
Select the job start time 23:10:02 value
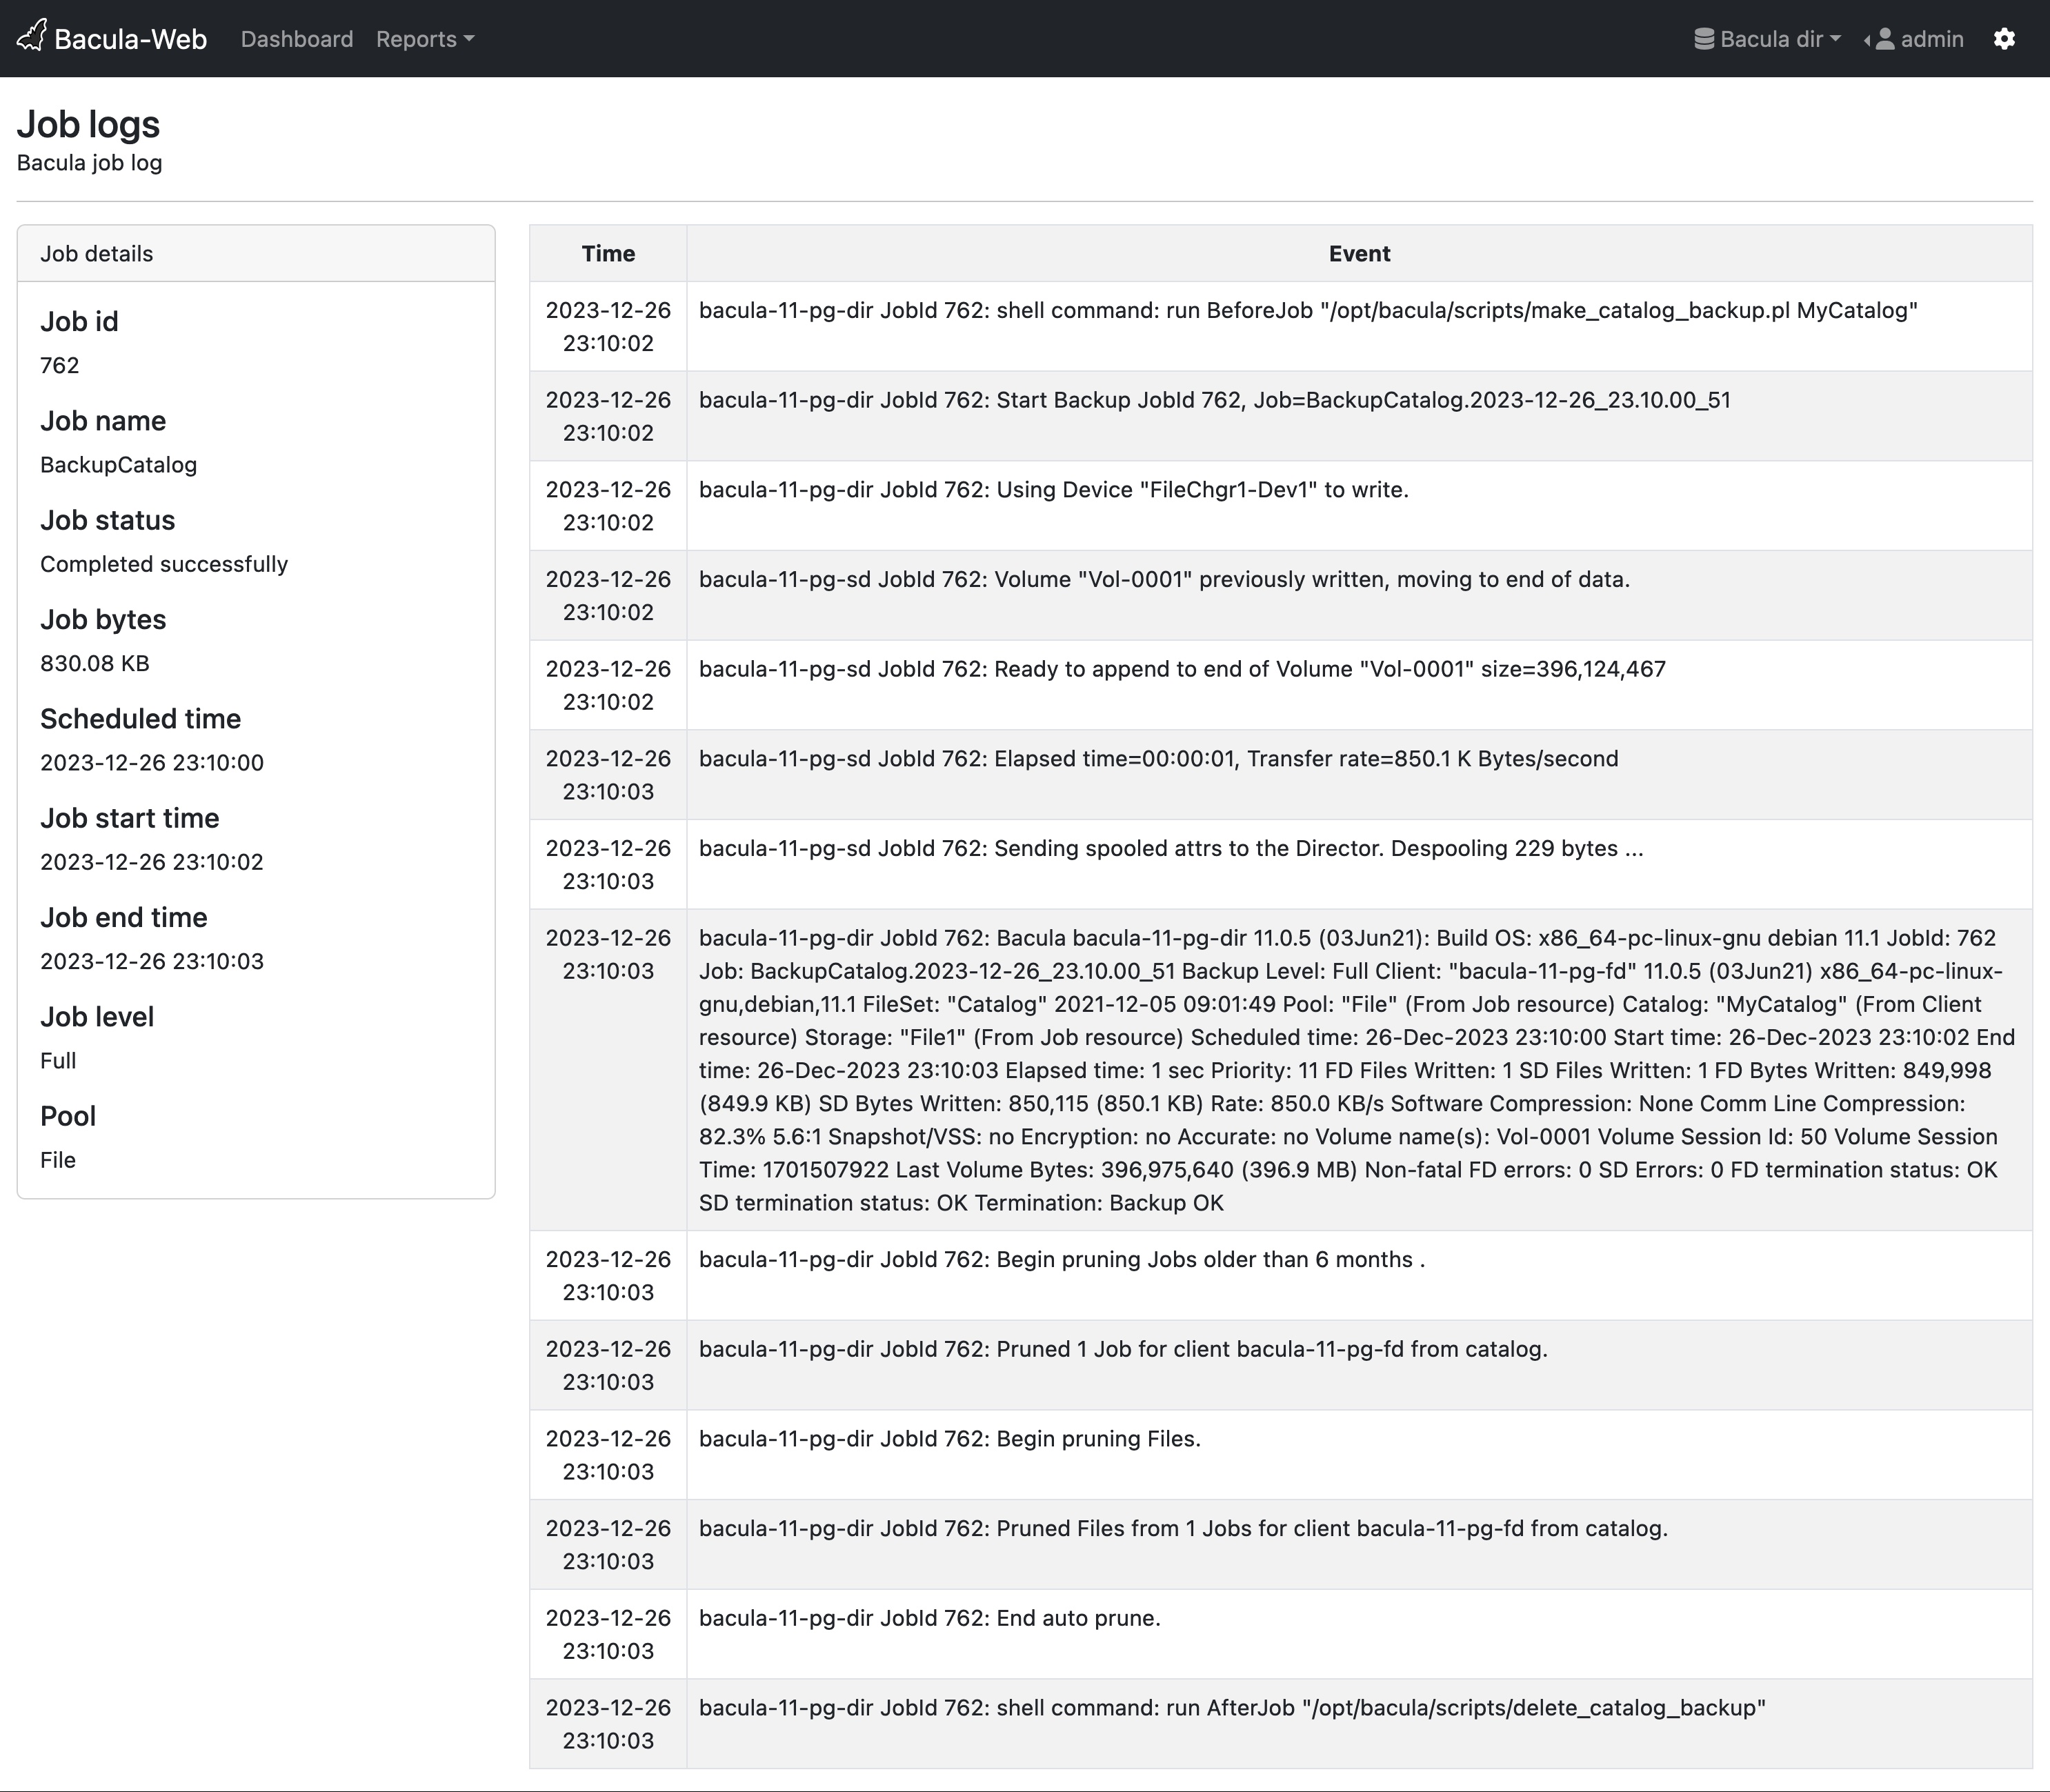(152, 862)
